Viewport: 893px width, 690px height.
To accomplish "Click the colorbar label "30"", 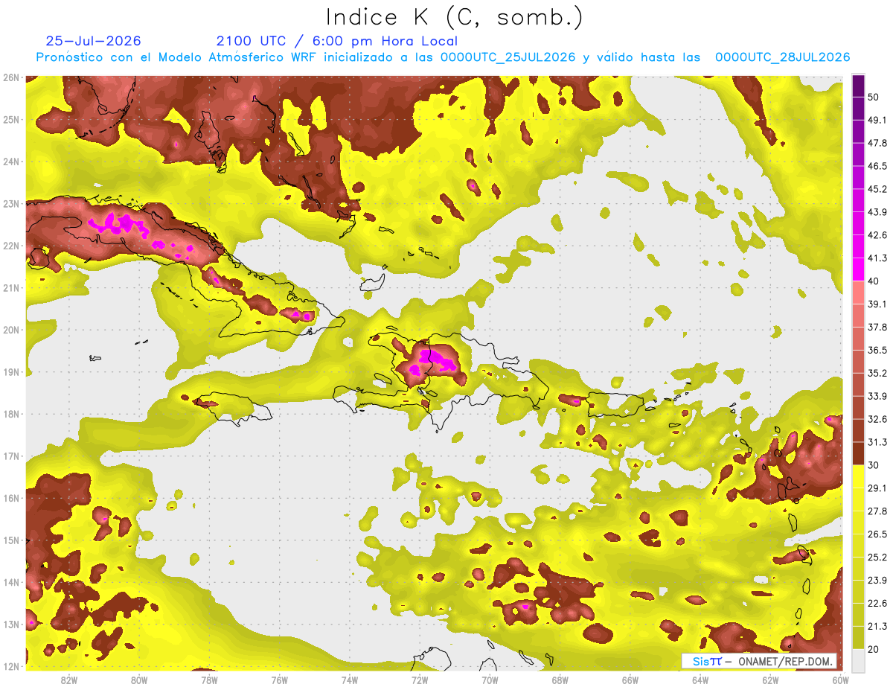I will pyautogui.click(x=874, y=465).
